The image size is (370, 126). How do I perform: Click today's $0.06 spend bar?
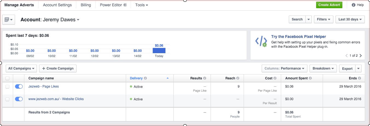[159, 50]
